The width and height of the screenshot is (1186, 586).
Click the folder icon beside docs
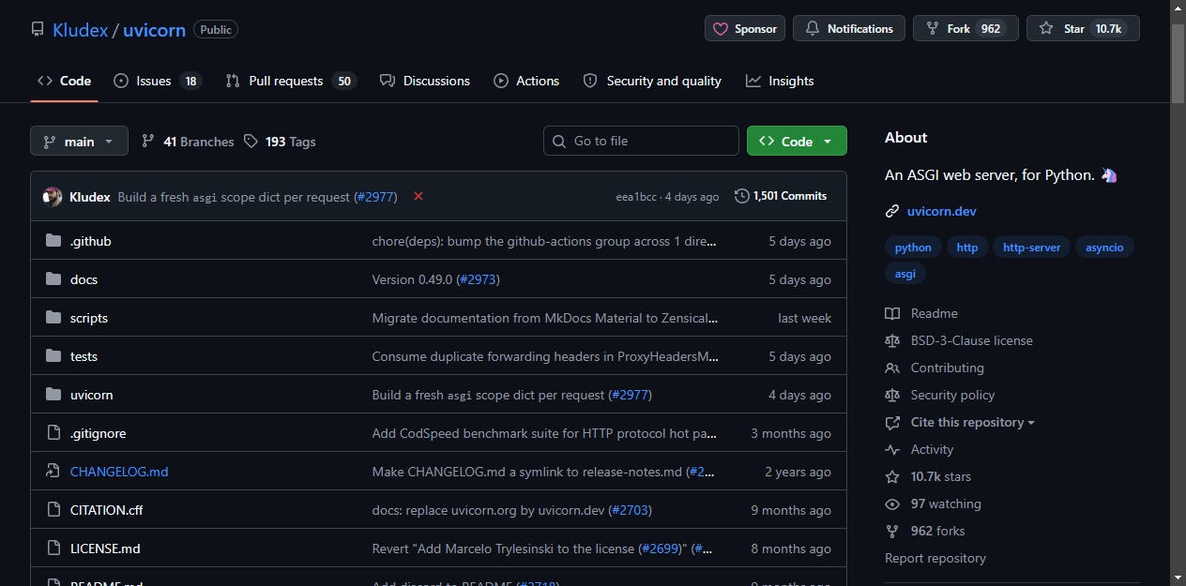53,279
